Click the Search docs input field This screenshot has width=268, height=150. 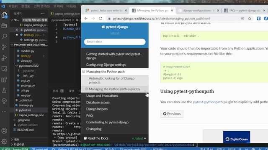pyautogui.click(x=115, y=42)
